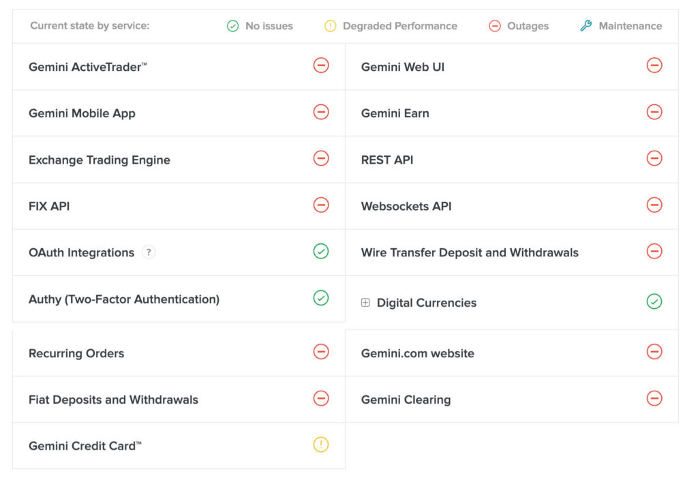Image resolution: width=698 pixels, height=478 pixels.
Task: Select the Websockets API service name
Action: click(x=406, y=207)
